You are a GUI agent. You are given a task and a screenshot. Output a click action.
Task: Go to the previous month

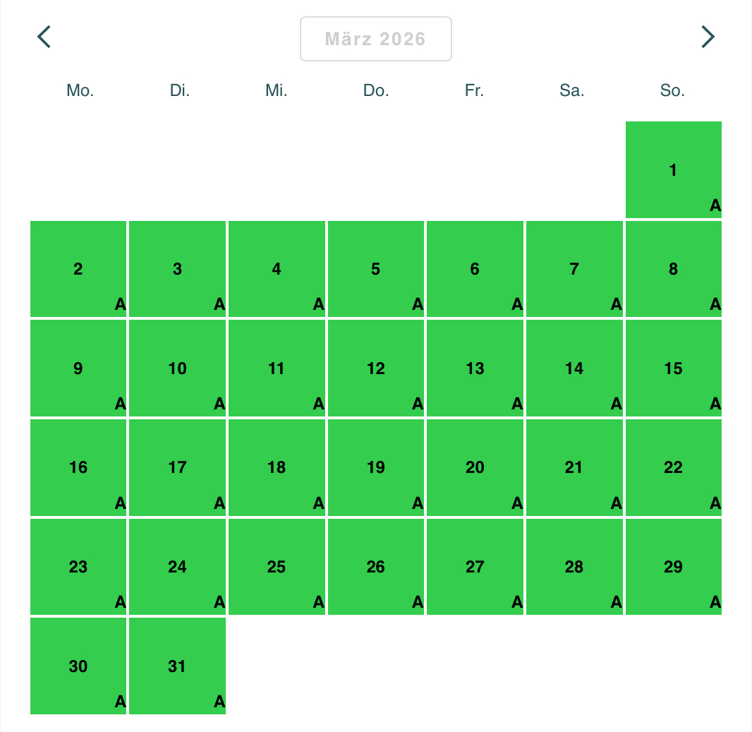coord(44,37)
